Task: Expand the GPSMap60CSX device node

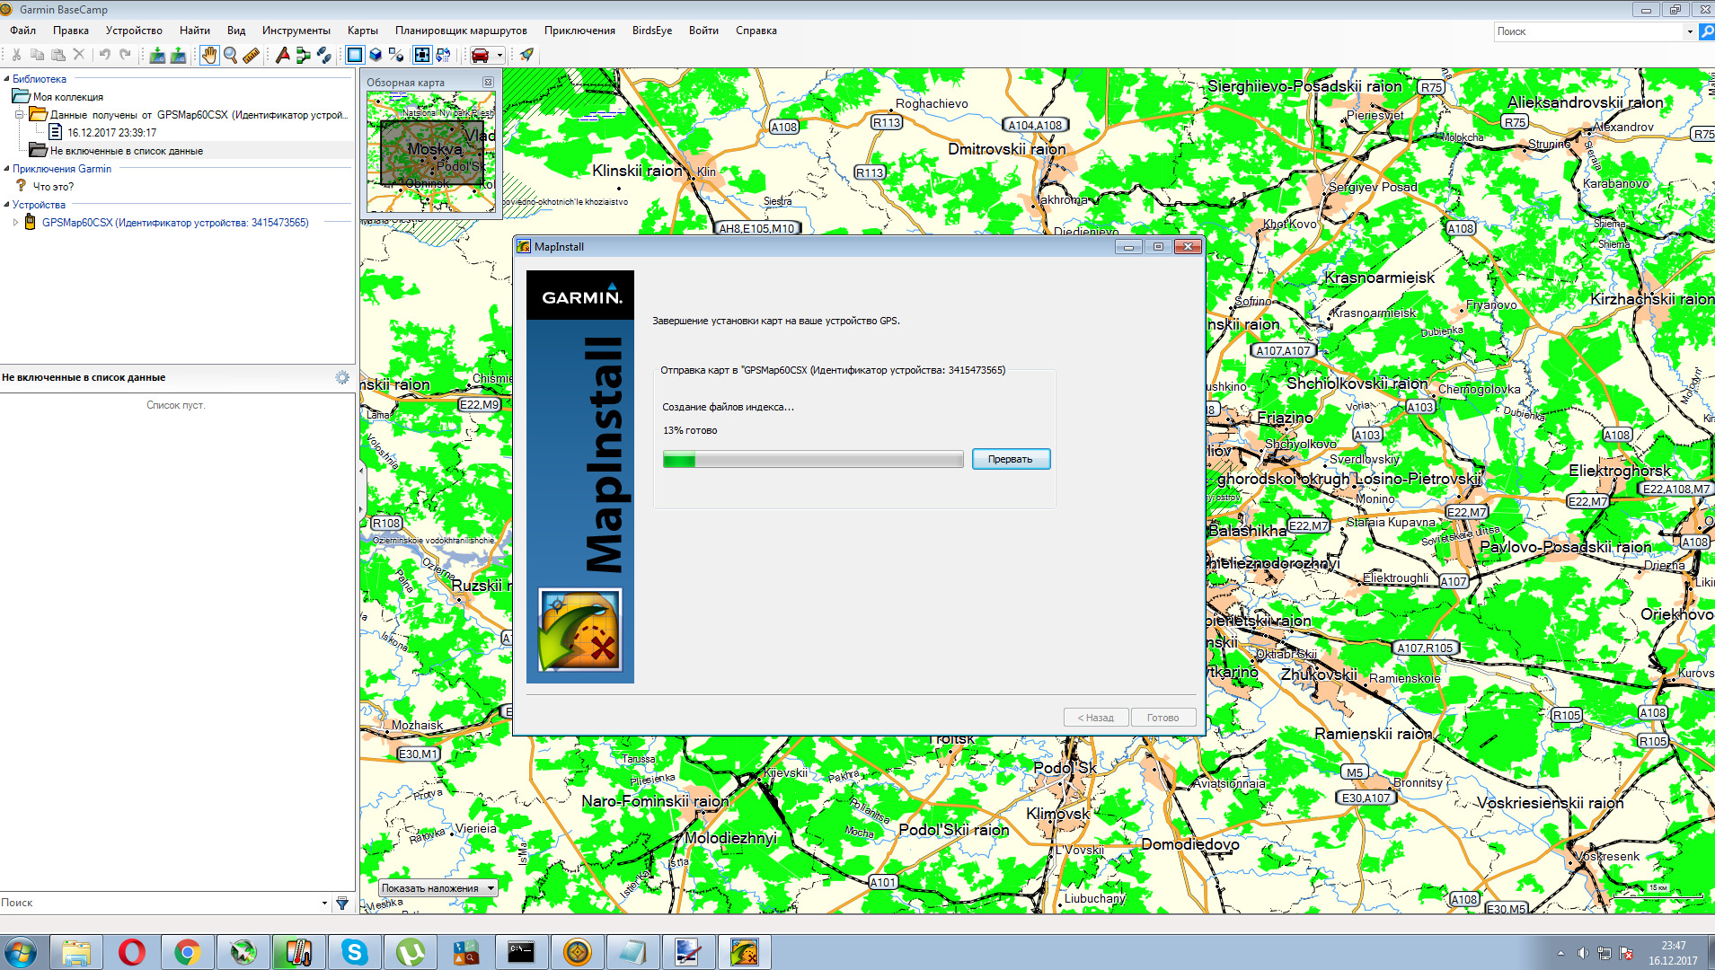Action: [x=15, y=223]
